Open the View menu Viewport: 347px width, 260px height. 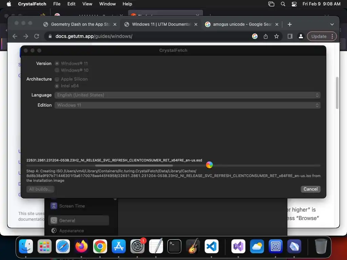[x=87, y=4]
